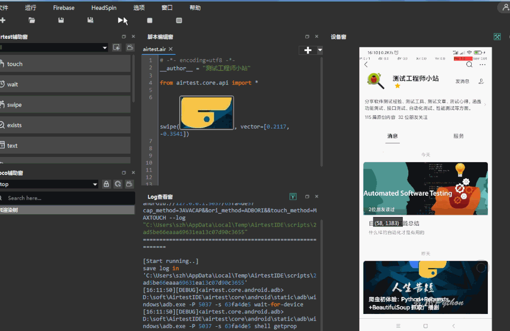
Task: Close the Log查看窗 panel
Action: tap(317, 196)
